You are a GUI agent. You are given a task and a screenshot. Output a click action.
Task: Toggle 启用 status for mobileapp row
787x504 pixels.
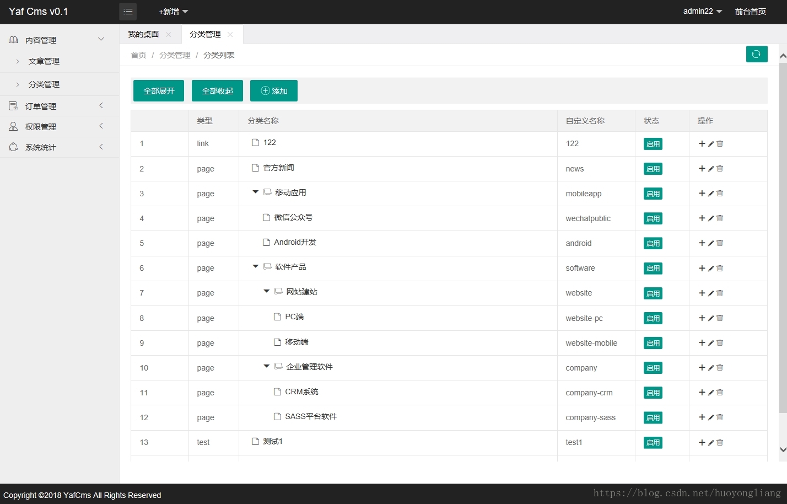click(x=653, y=194)
